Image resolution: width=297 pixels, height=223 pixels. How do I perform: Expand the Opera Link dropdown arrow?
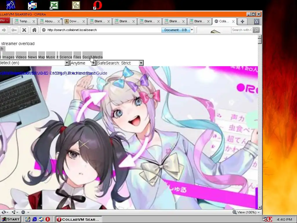8,212
